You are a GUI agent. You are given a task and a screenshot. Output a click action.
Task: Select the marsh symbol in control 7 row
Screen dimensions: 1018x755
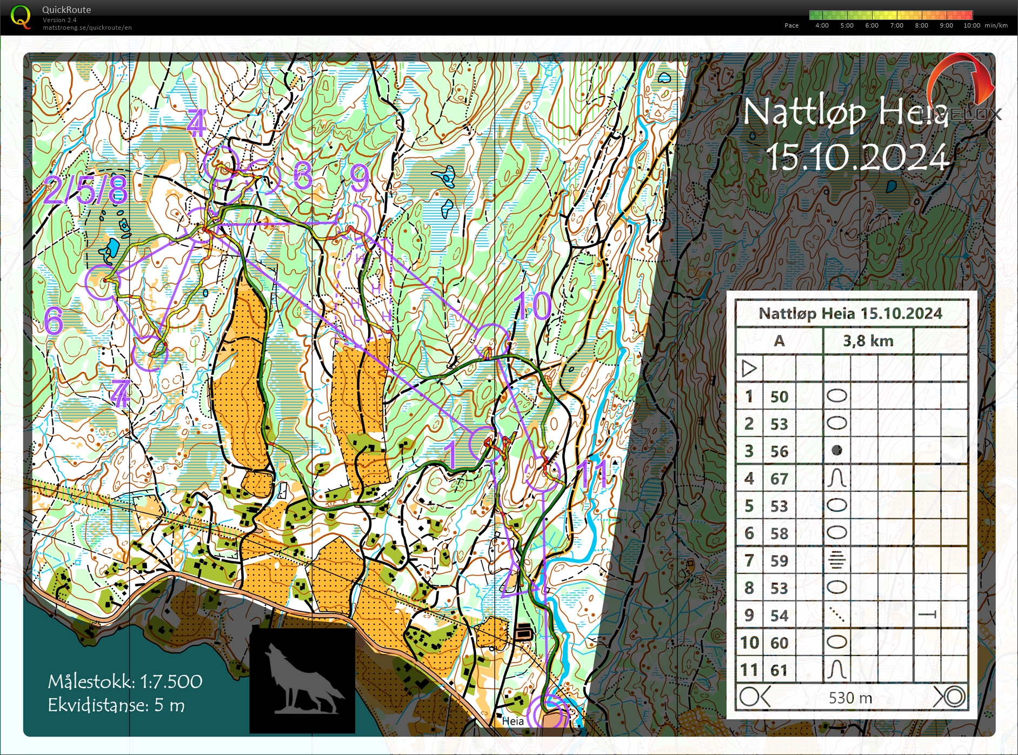coord(836,560)
